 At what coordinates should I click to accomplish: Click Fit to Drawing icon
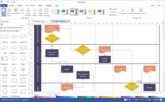(46, 10)
